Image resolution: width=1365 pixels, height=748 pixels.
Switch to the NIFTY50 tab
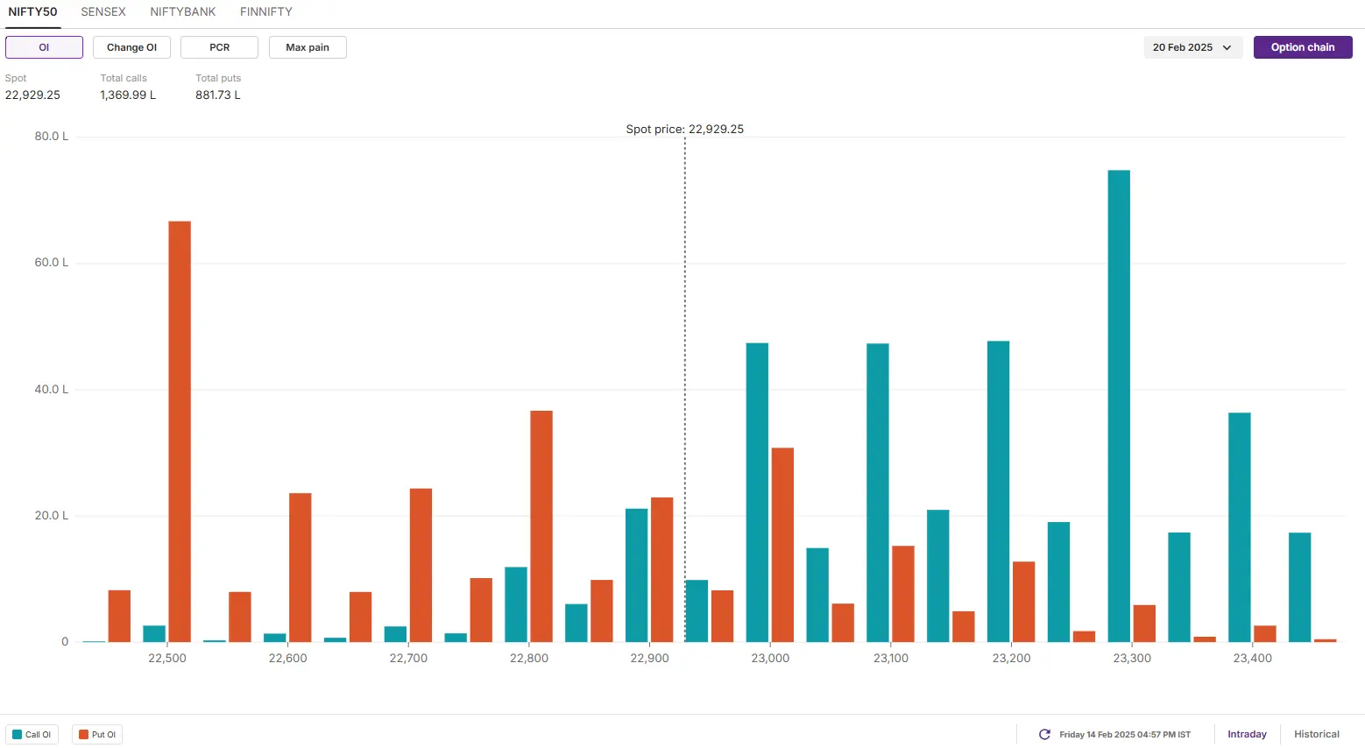point(32,12)
